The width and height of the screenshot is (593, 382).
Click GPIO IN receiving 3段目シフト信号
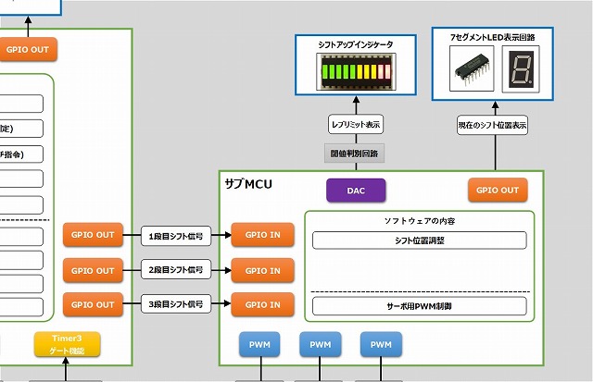point(263,304)
